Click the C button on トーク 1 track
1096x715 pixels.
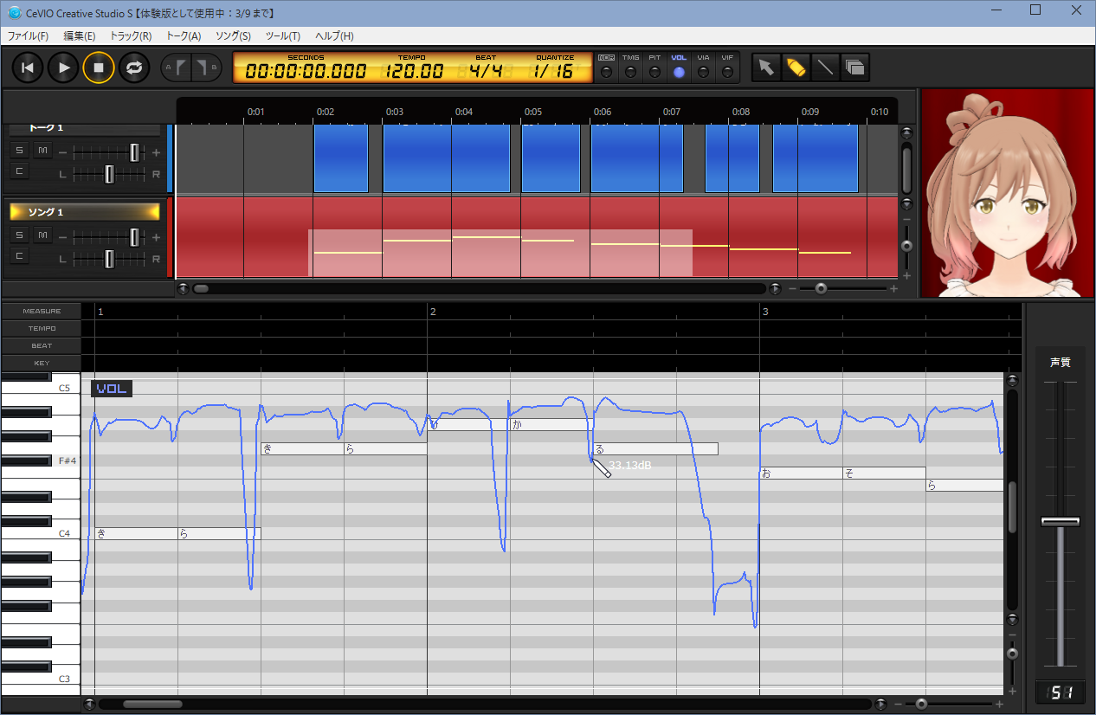(19, 171)
